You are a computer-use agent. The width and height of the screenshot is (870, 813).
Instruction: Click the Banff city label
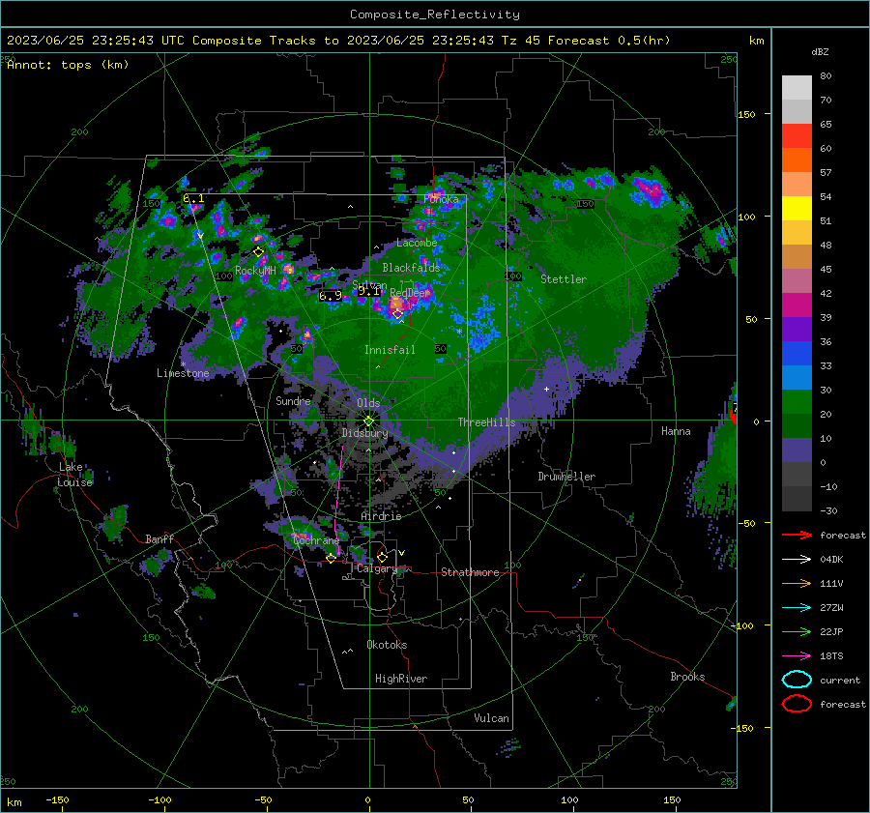159,539
